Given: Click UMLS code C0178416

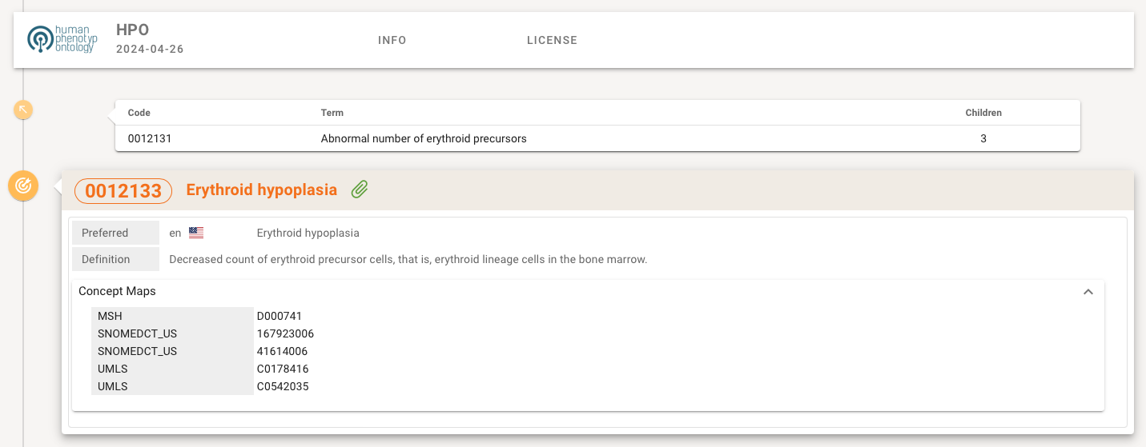Looking at the screenshot, I should 283,369.
